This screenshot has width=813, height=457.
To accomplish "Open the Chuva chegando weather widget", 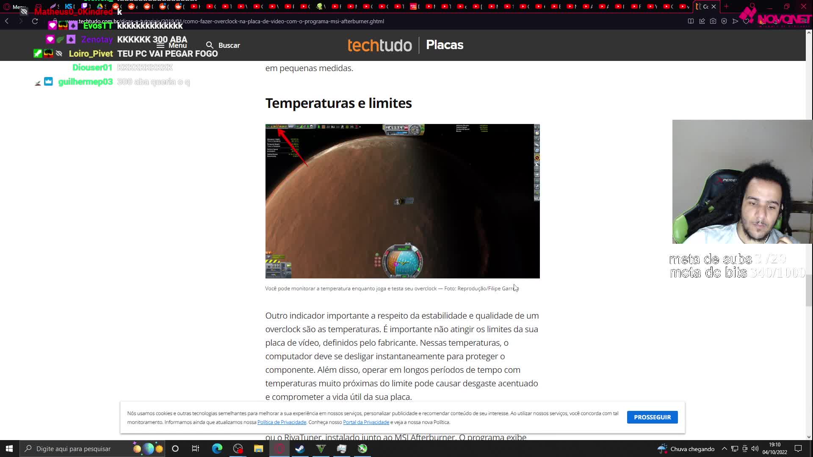I will pos(686,449).
